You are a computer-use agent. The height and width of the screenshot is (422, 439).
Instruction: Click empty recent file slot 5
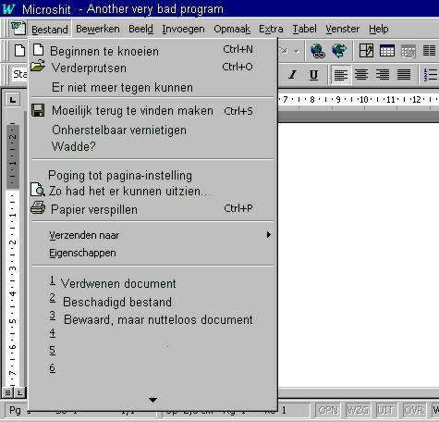click(x=152, y=351)
